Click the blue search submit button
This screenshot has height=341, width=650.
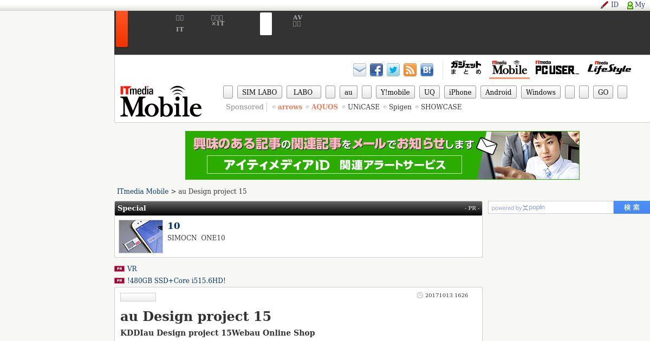632,207
